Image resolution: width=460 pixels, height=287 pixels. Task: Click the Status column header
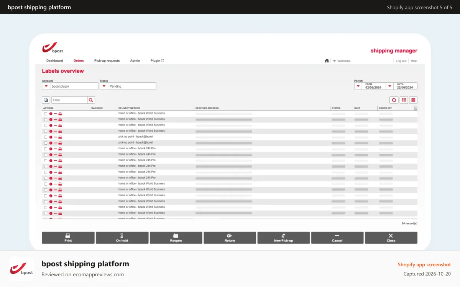336,108
